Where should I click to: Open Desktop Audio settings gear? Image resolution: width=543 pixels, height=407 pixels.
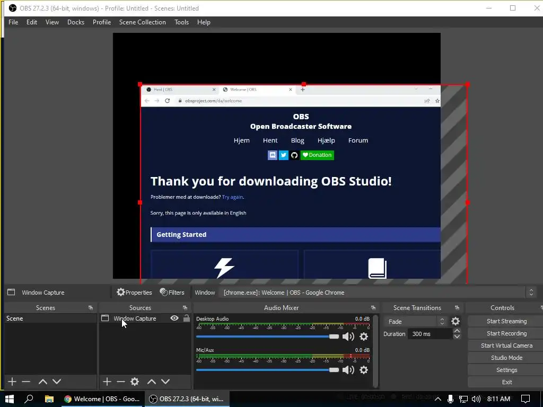(x=364, y=337)
